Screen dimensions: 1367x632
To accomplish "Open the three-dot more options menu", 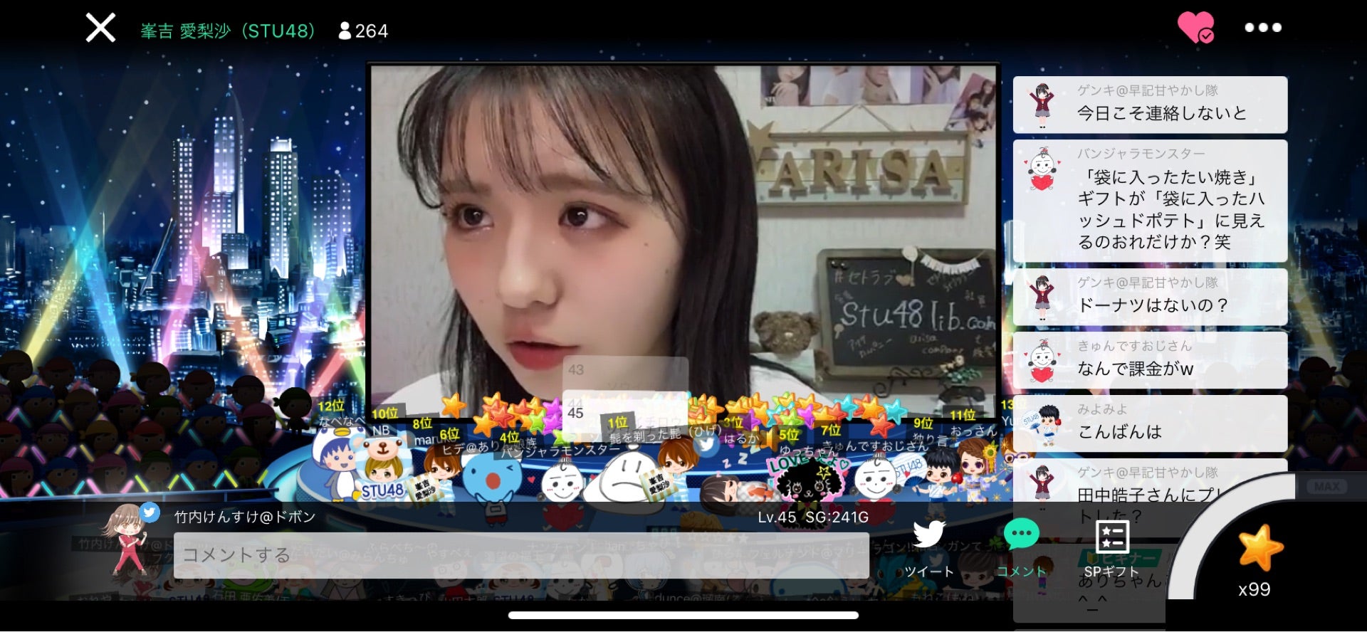I will (1263, 28).
